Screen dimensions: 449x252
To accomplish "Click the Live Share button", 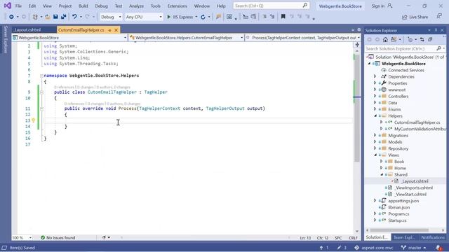I will click(415, 17).
